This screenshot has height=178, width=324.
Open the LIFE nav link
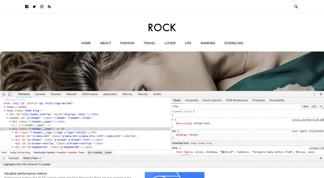pyautogui.click(x=188, y=43)
